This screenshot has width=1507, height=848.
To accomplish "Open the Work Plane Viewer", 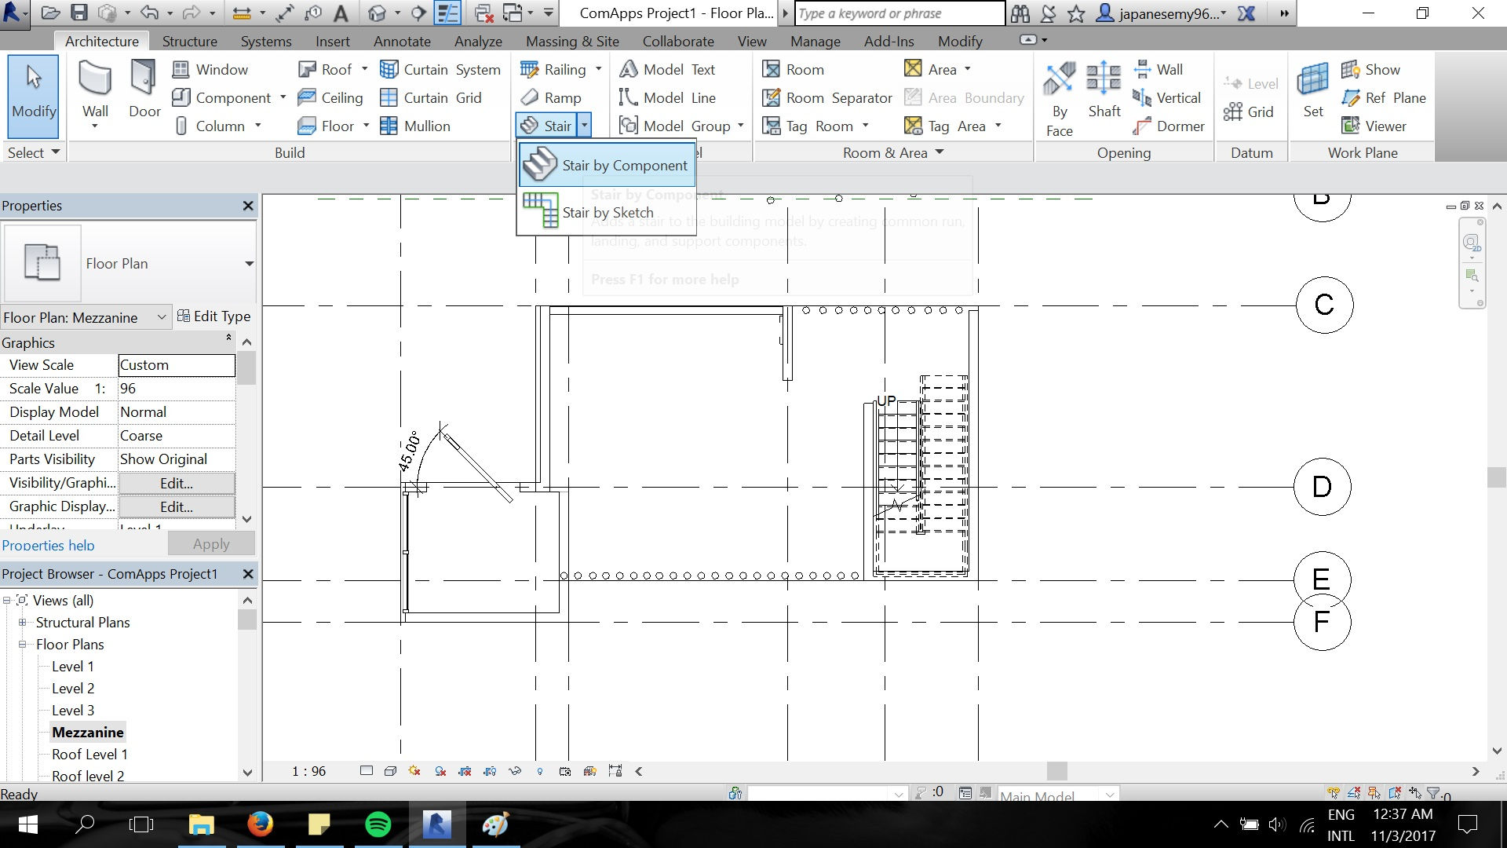I will point(1374,126).
